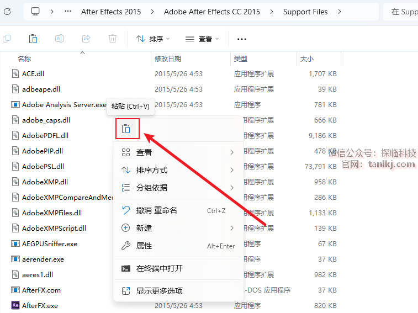418x313 pixels.
Task: Expand chevron after After Effects 2015 breadcrumb
Action: 152,12
